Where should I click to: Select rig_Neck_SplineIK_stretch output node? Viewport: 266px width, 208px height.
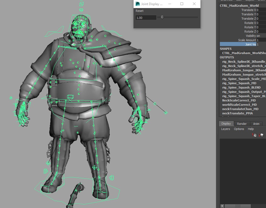point(244,66)
